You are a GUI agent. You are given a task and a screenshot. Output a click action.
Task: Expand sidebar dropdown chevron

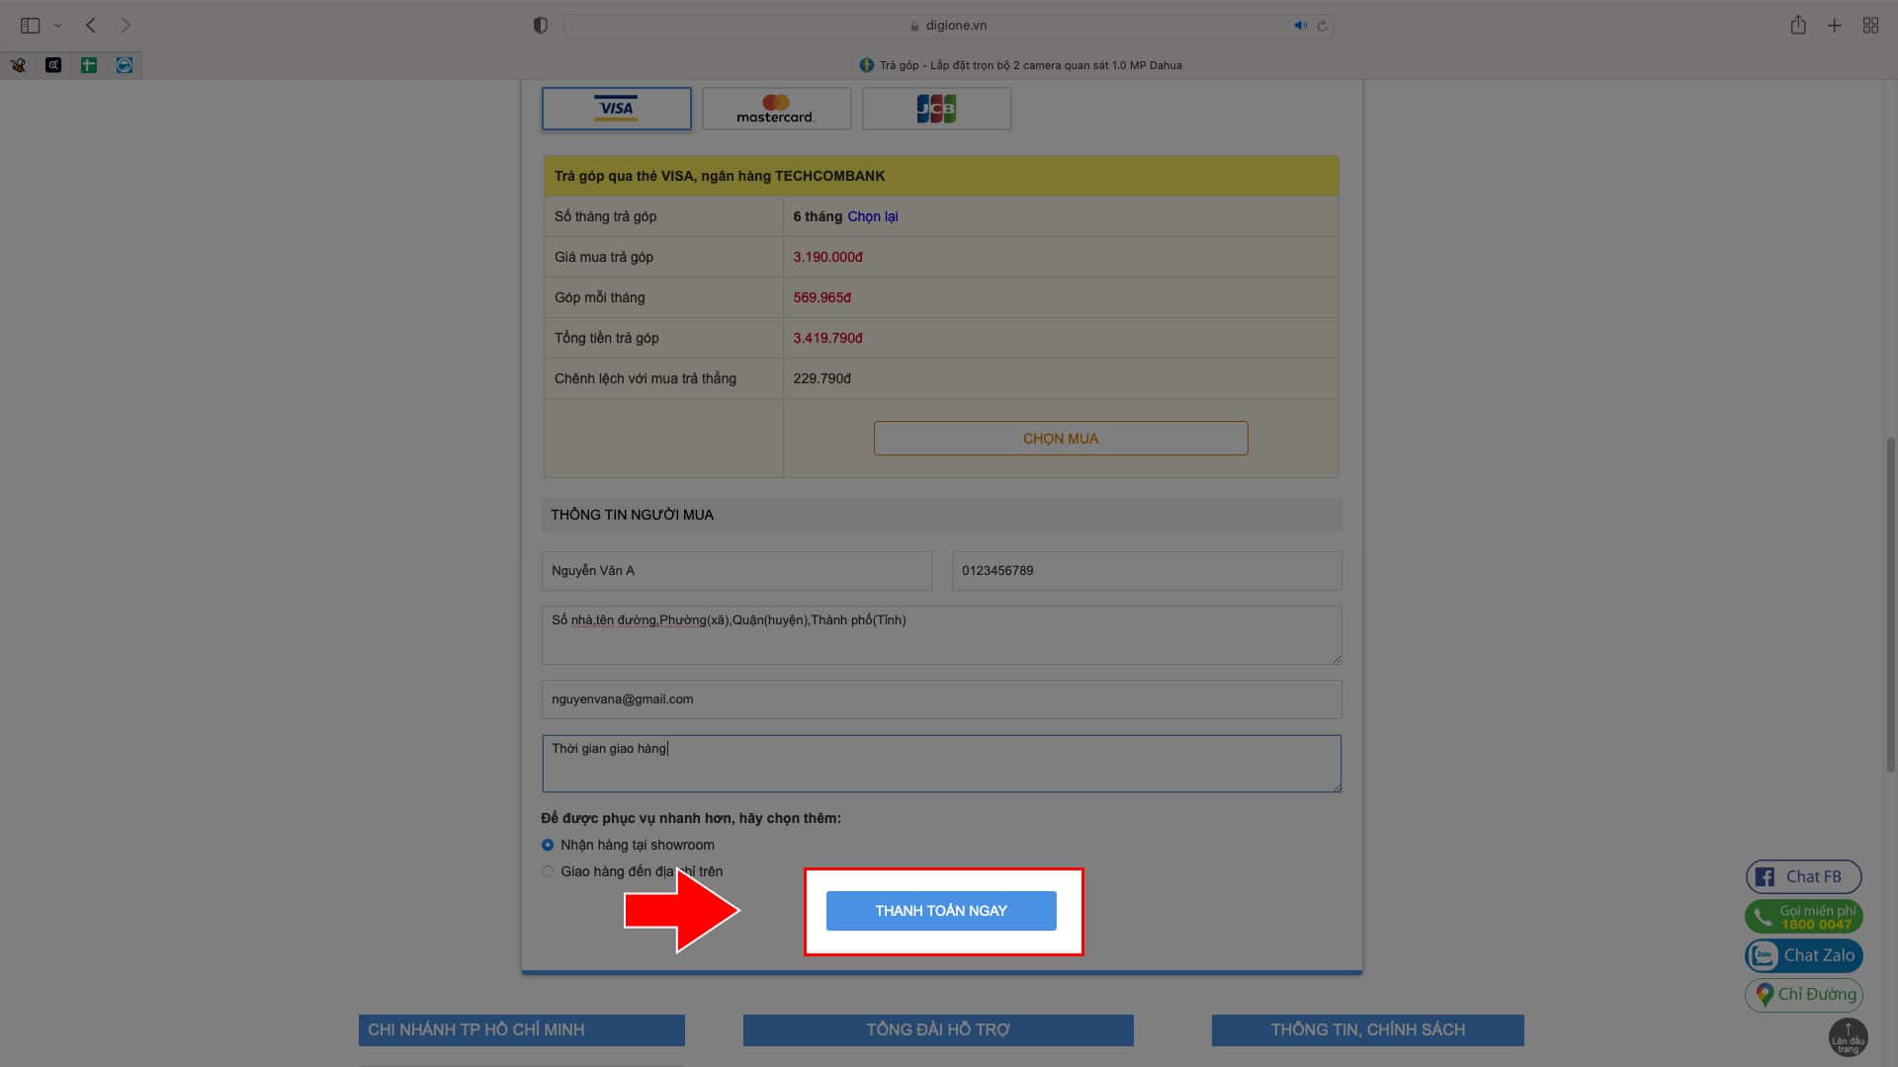[57, 26]
